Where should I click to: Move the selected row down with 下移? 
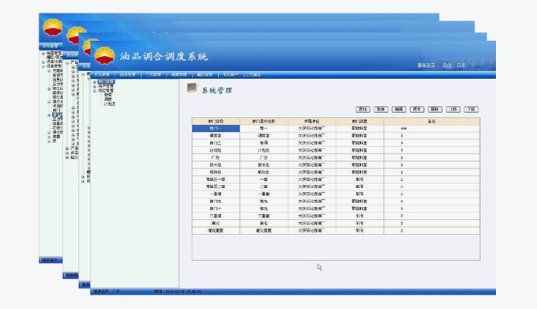(x=471, y=109)
